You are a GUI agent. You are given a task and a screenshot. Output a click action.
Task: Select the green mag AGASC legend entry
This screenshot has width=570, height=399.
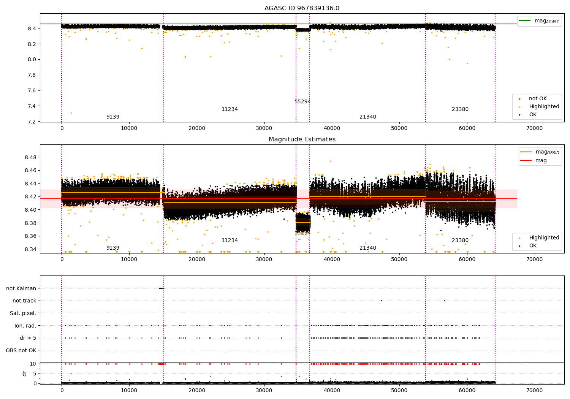click(x=539, y=21)
